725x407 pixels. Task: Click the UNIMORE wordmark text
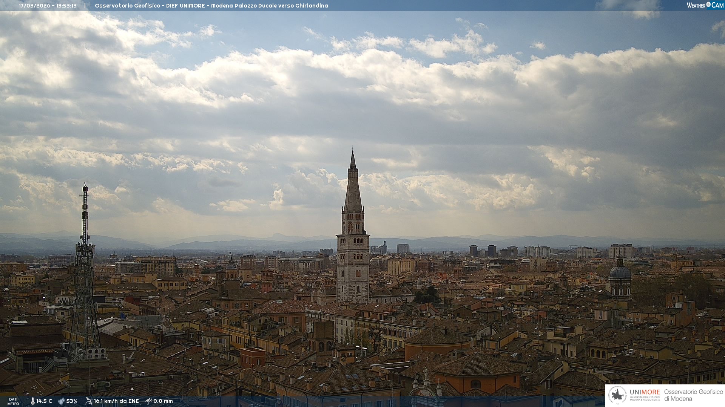pos(645,392)
